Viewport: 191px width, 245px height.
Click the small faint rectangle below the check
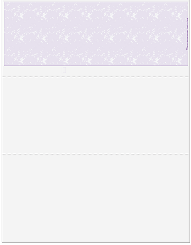(x=64, y=70)
